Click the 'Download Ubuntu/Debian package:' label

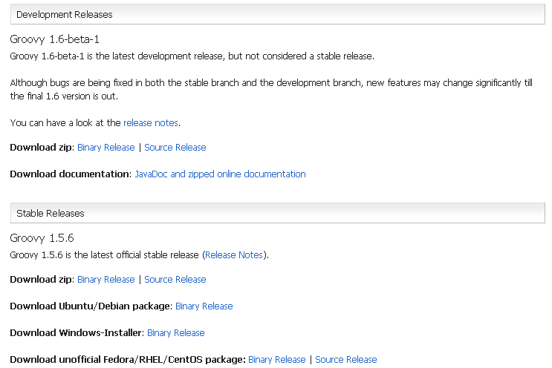click(x=91, y=306)
